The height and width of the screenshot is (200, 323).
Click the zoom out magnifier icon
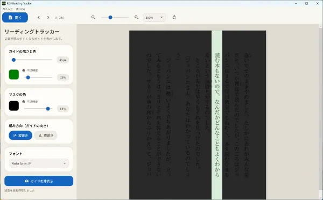coord(93,17)
